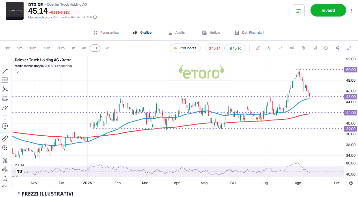
Task: Select the 1W timeframe
Action: pos(106,48)
